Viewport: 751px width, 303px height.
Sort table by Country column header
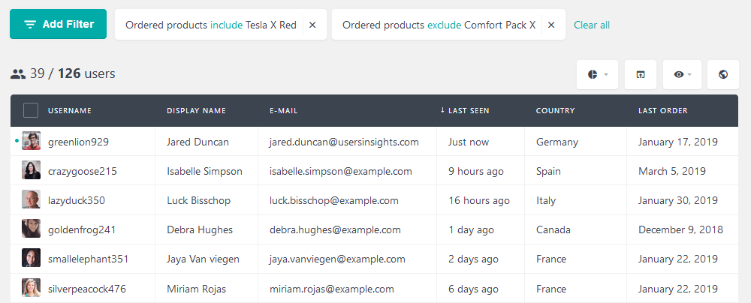555,110
